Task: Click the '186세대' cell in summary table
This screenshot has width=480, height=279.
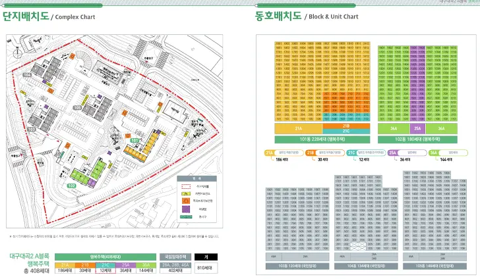Action: [65, 270]
